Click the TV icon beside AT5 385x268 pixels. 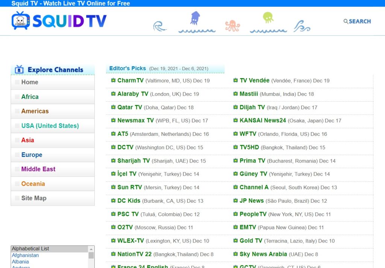pyautogui.click(x=113, y=134)
